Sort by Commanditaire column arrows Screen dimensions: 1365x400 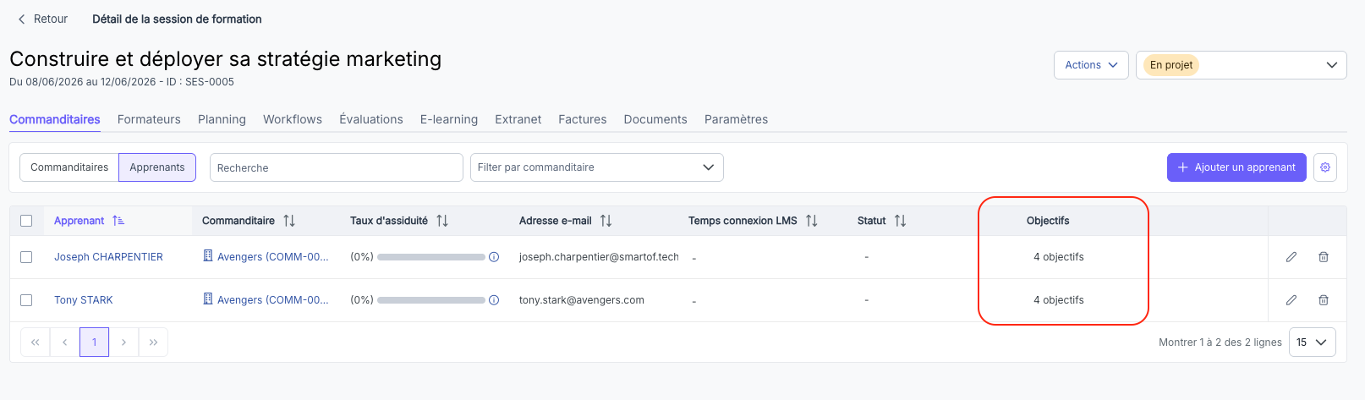pyautogui.click(x=289, y=221)
